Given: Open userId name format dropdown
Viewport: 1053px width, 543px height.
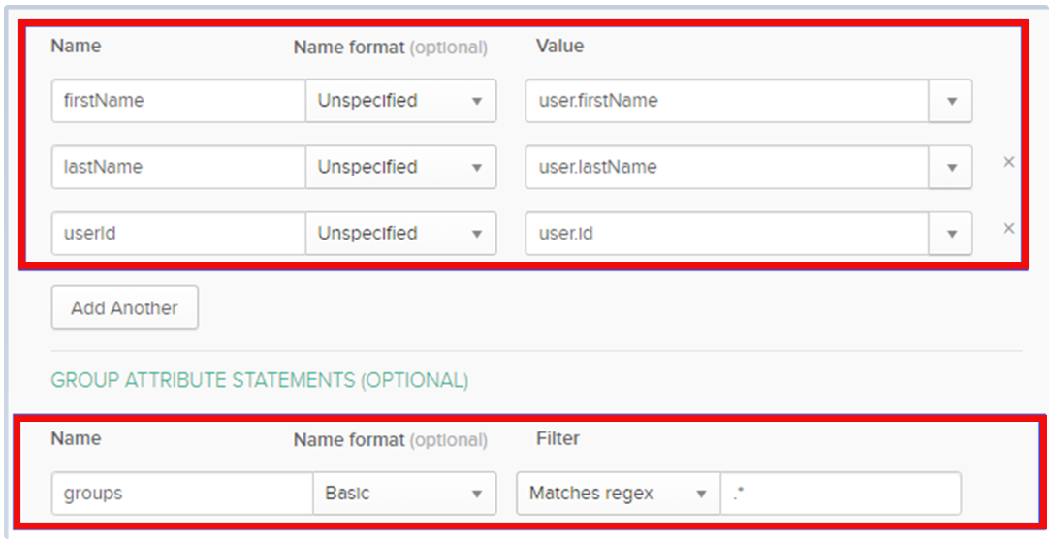Looking at the screenshot, I should (400, 234).
